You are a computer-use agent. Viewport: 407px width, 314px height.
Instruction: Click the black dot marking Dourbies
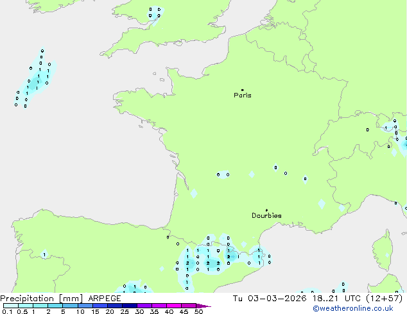pyautogui.click(x=266, y=210)
